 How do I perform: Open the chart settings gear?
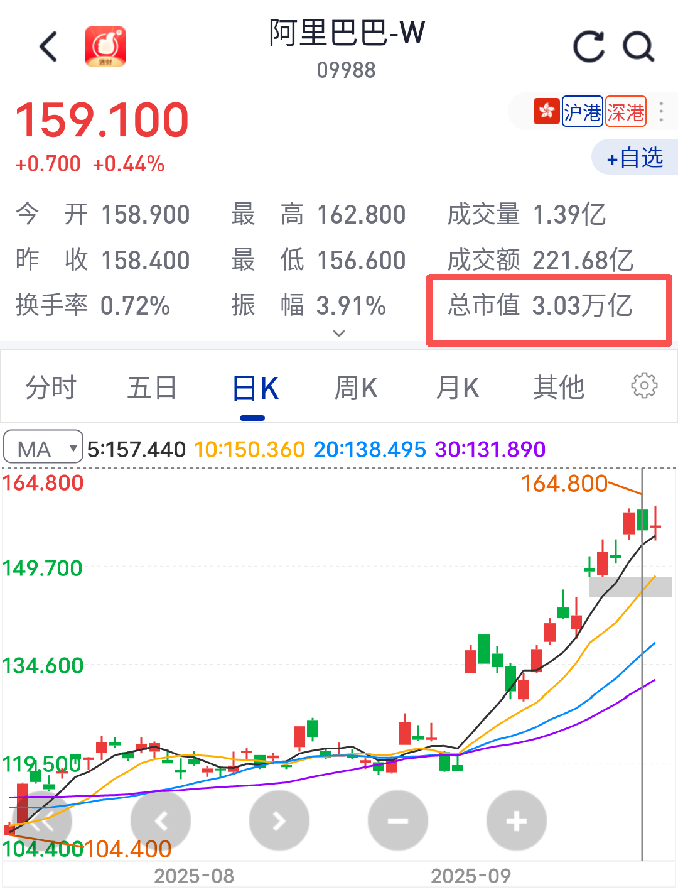644,387
